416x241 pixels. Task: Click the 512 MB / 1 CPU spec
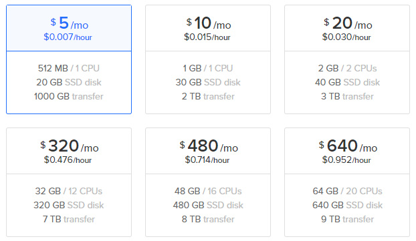click(69, 68)
